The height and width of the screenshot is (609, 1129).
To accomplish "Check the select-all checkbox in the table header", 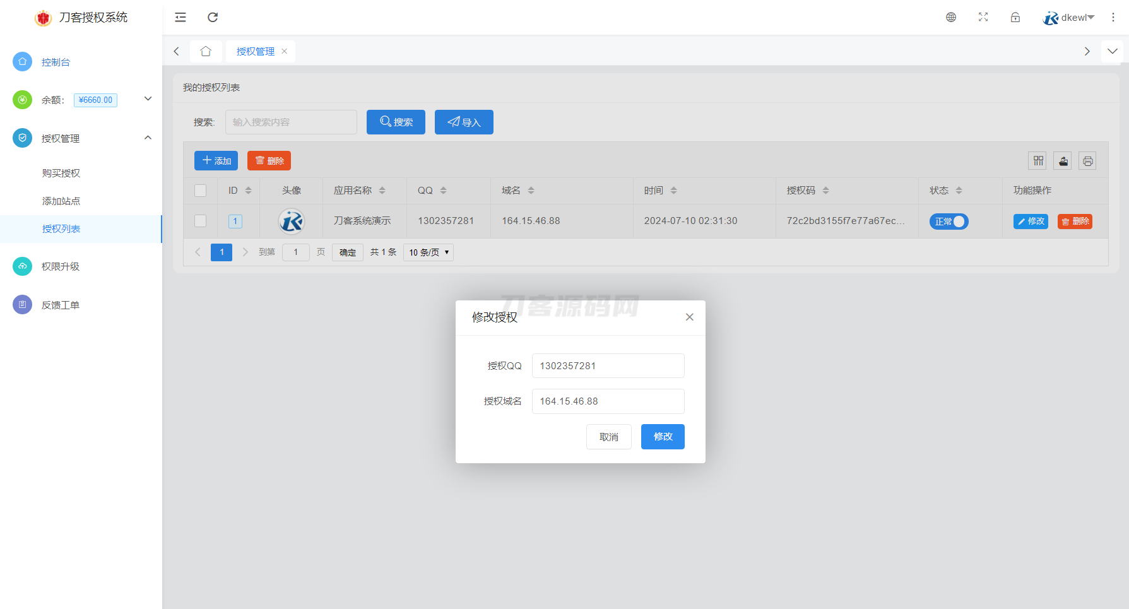I will click(x=200, y=190).
